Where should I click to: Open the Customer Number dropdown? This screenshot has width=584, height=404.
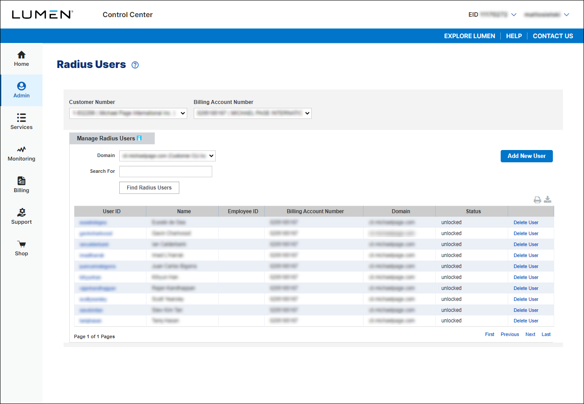[x=128, y=113]
